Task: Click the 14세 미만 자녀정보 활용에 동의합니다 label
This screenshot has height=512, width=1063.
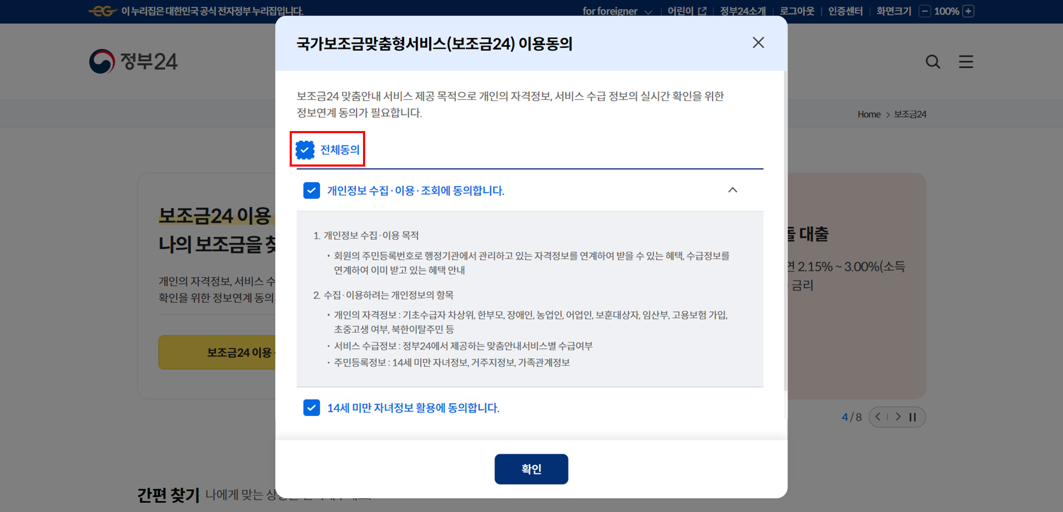Action: point(413,408)
